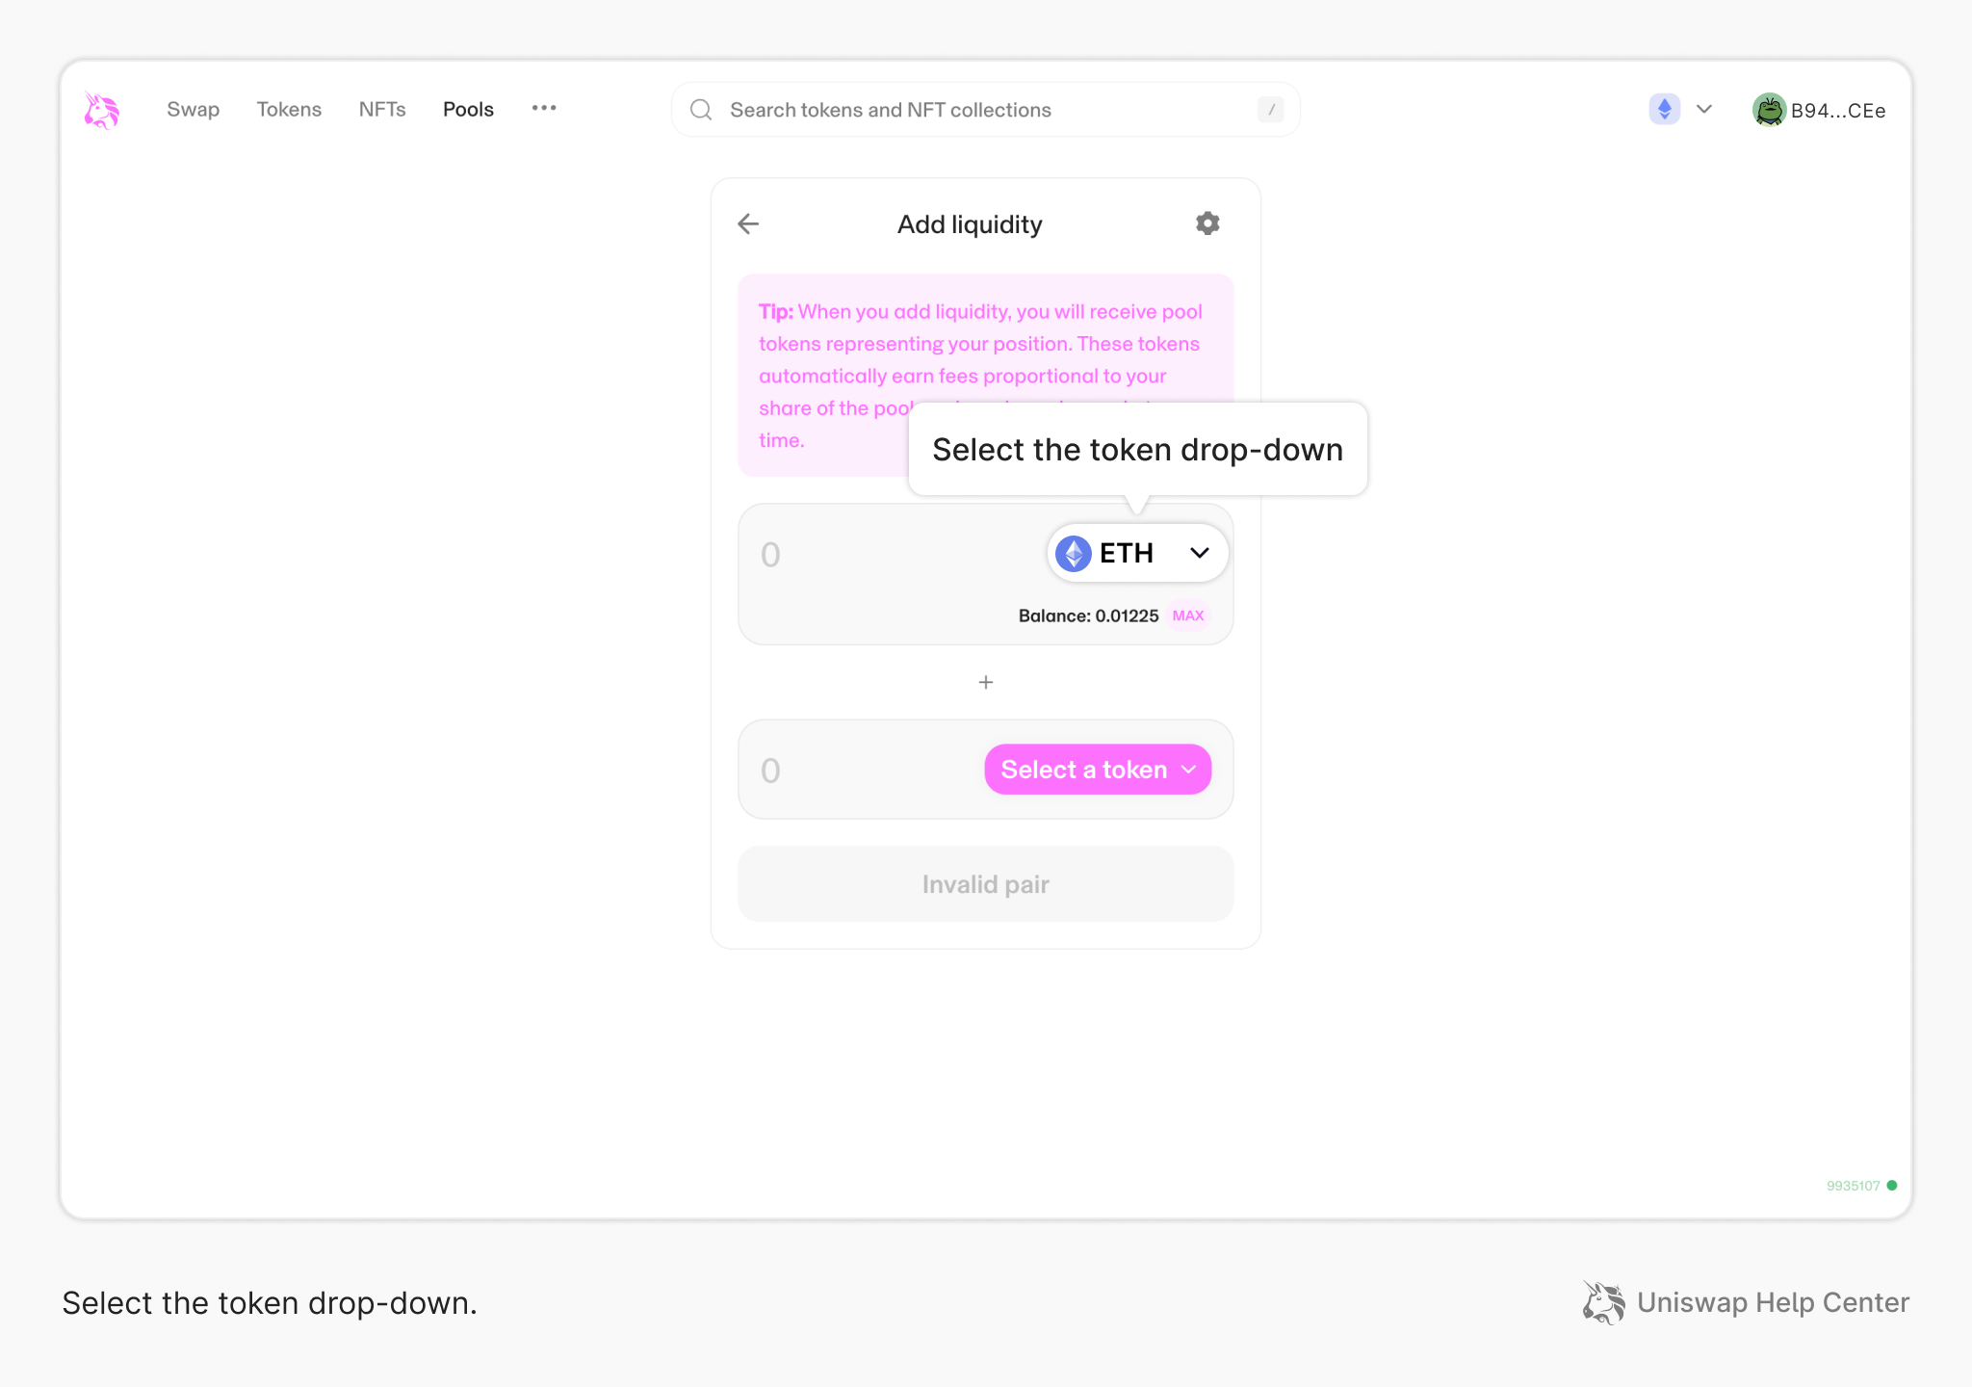The height and width of the screenshot is (1387, 1972).
Task: Open the network selector chevron
Action: (x=1703, y=109)
